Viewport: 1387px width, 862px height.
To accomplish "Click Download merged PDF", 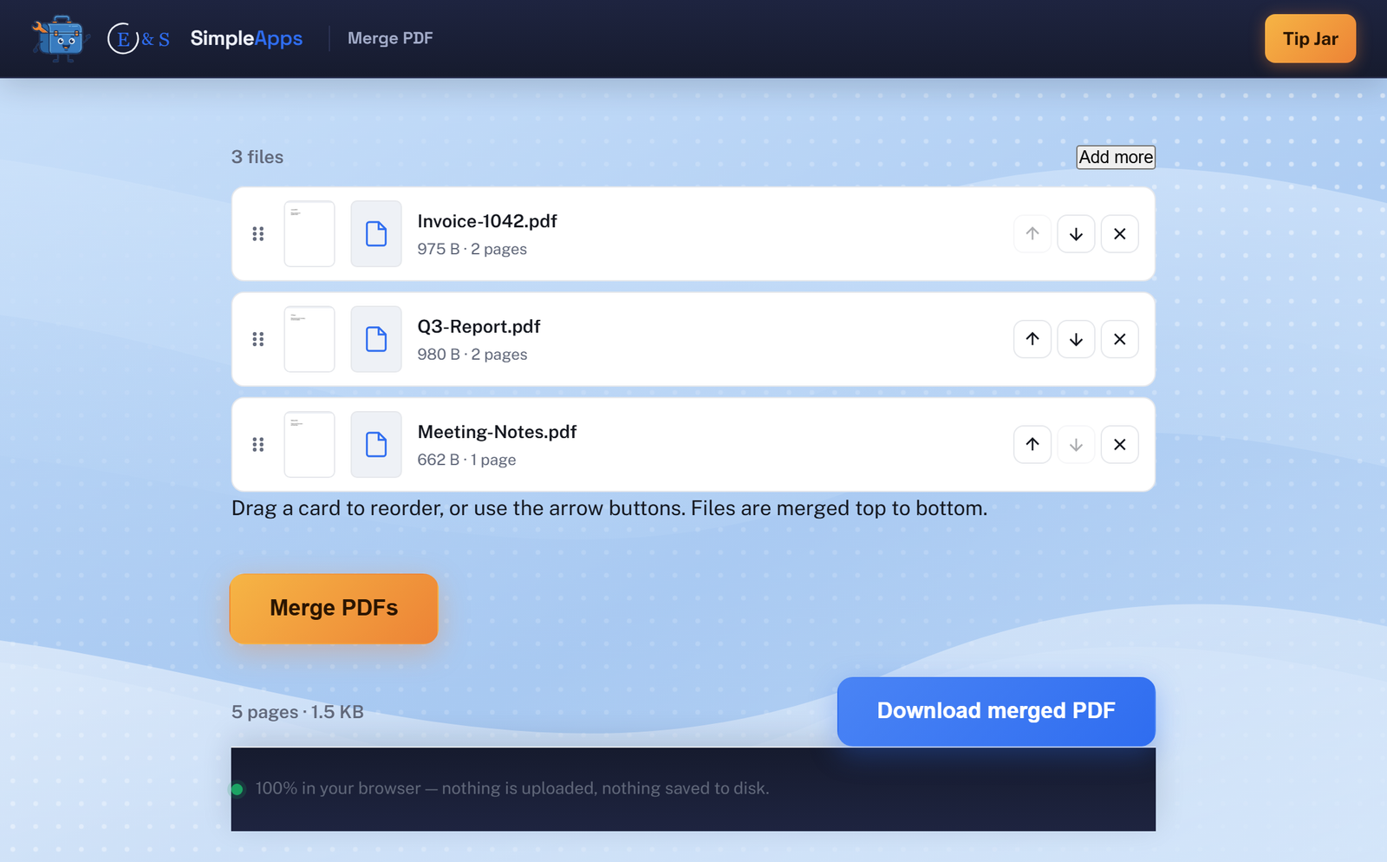I will click(996, 711).
